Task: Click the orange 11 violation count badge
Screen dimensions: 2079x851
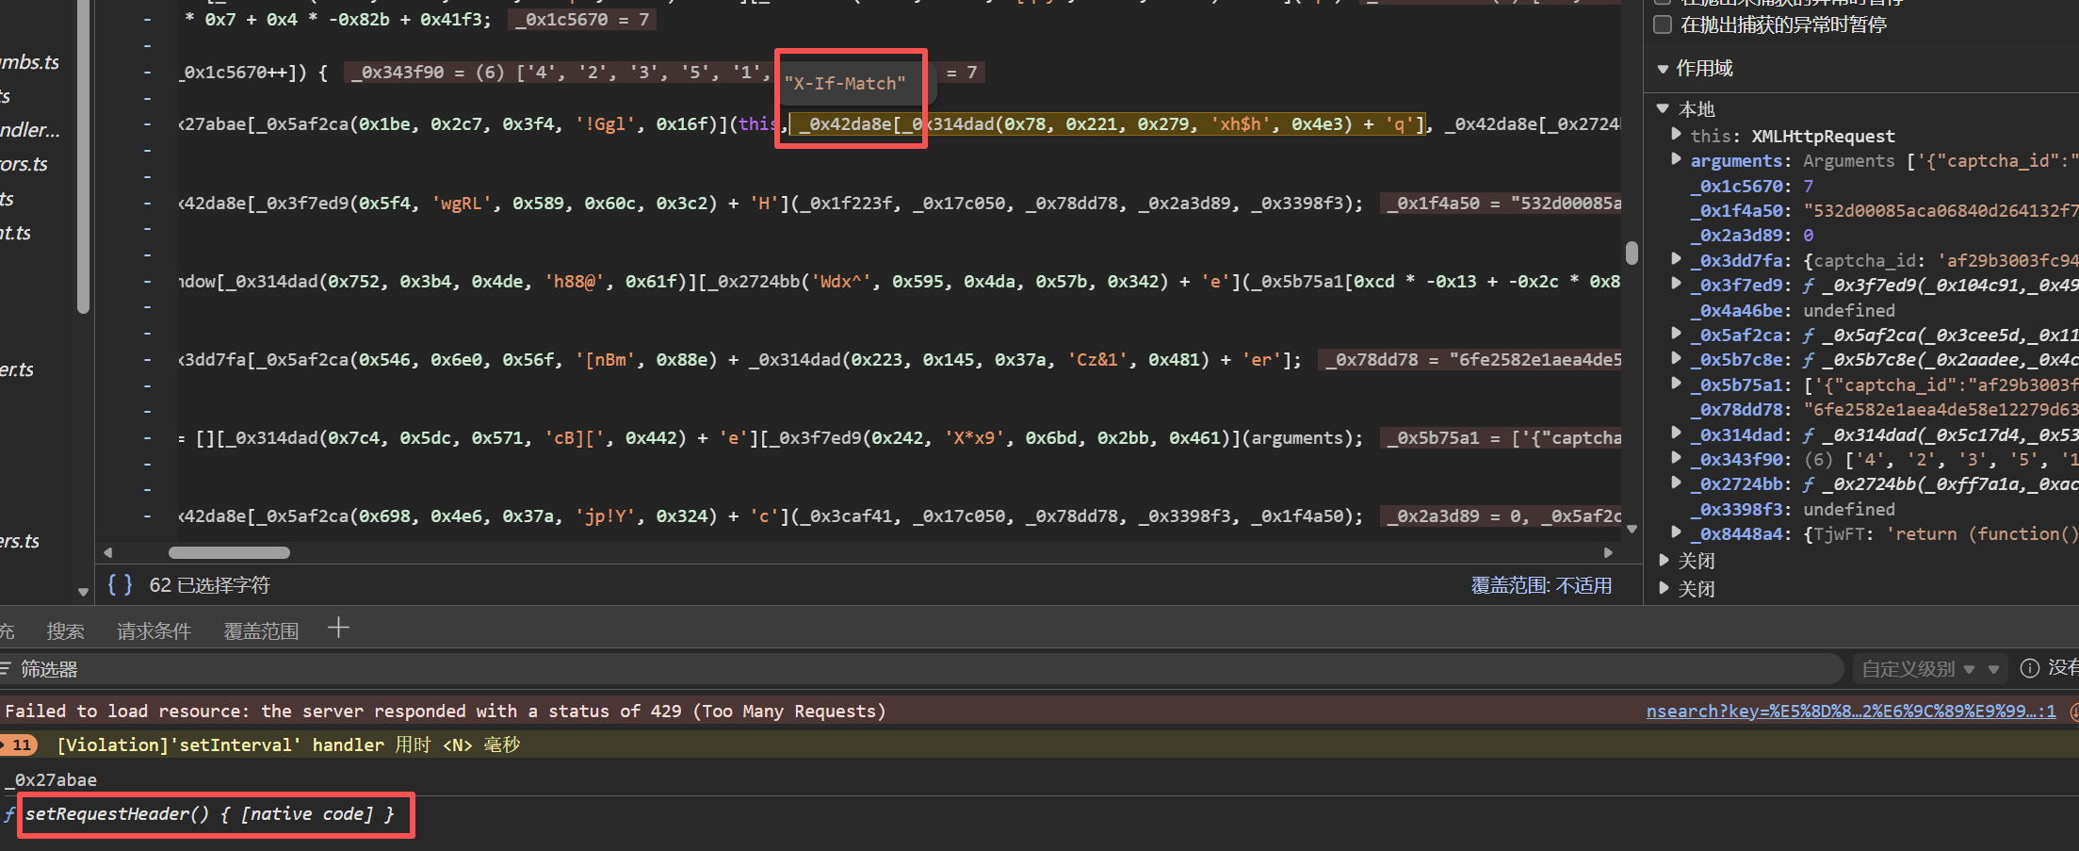Action: pyautogui.click(x=21, y=745)
